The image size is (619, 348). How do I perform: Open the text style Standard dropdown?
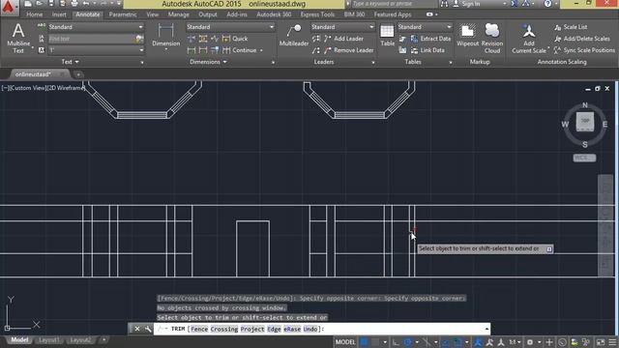tap(96, 27)
